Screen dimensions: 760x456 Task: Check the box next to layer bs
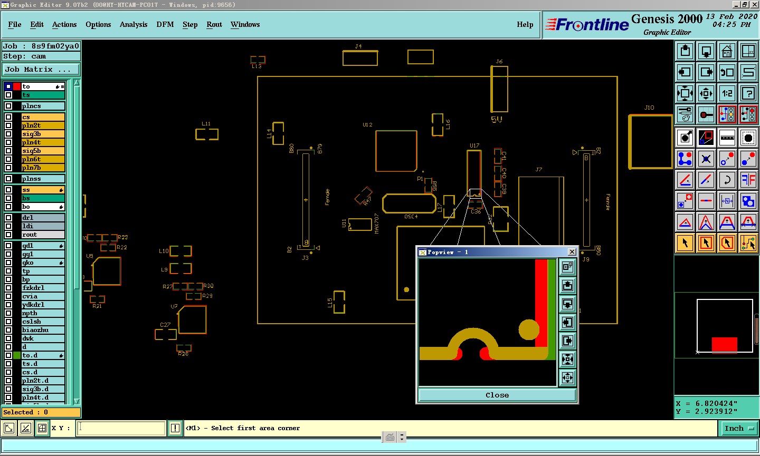click(x=8, y=198)
